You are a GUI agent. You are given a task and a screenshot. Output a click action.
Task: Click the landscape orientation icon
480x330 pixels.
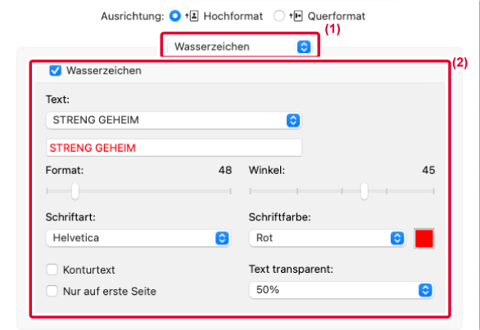[x=296, y=16]
